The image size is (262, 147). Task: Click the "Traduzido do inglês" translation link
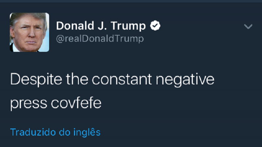click(x=55, y=132)
